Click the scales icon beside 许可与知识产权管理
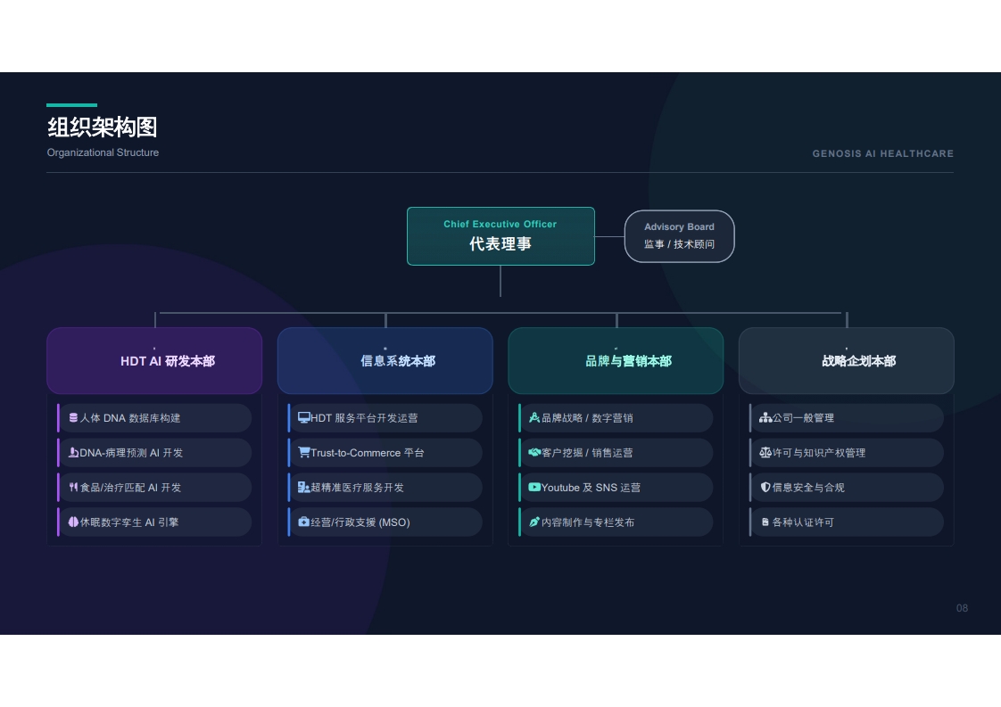Viewport: 1001px width, 707px height. (765, 452)
